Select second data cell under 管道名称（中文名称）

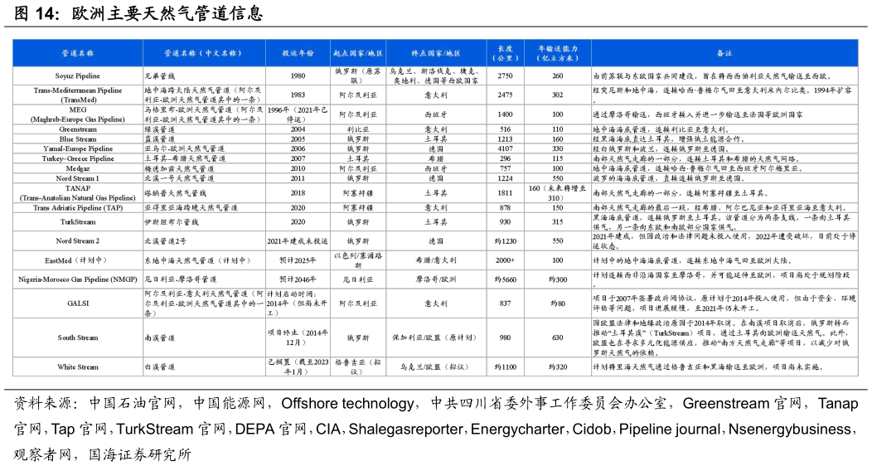(x=204, y=95)
